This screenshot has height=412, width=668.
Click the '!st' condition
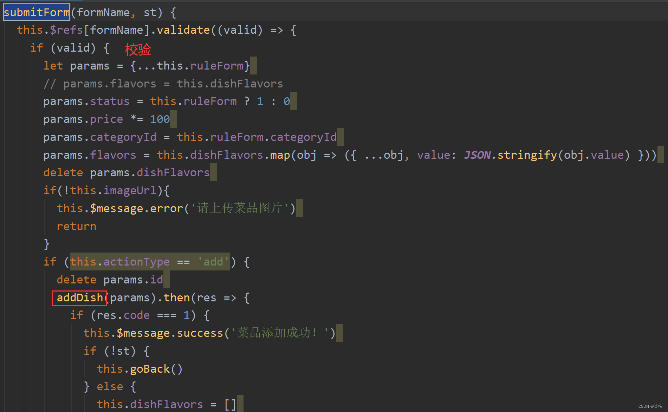(120, 351)
